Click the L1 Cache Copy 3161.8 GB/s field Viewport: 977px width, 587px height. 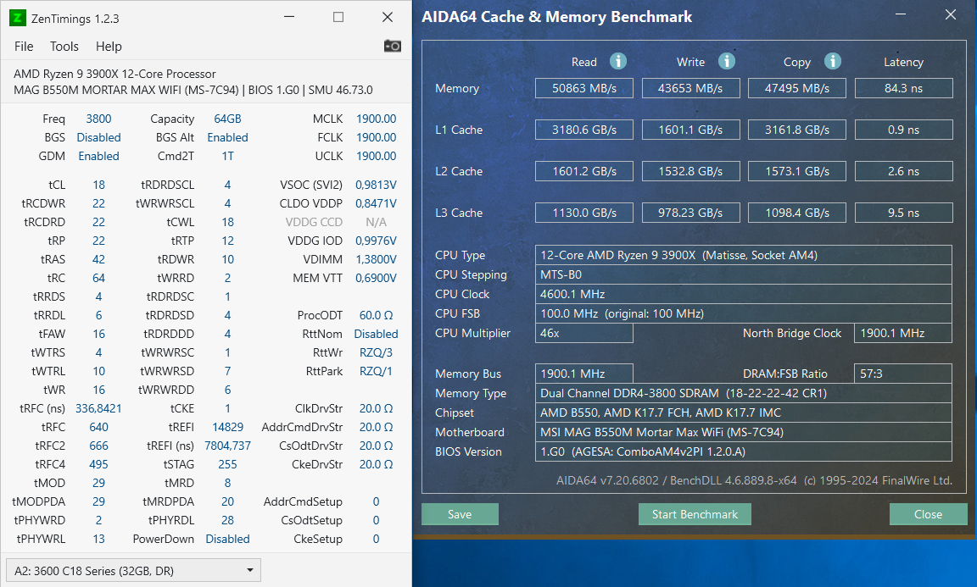pos(797,130)
